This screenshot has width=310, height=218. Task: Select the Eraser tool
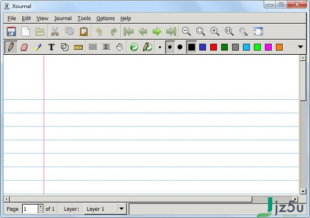24,47
